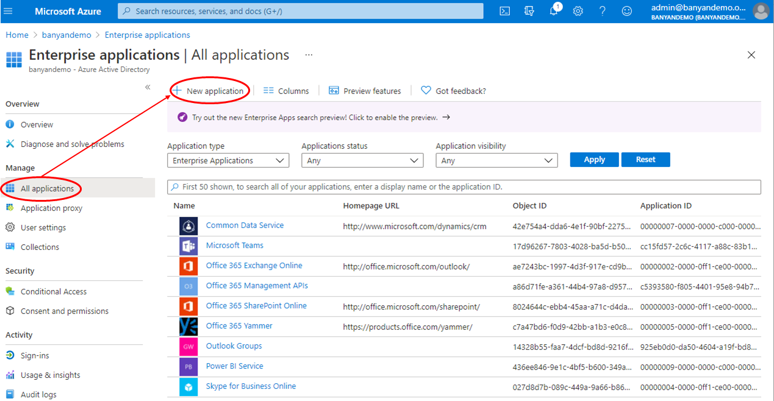This screenshot has width=774, height=401.
Task: Open the notifications bell icon
Action: click(554, 11)
